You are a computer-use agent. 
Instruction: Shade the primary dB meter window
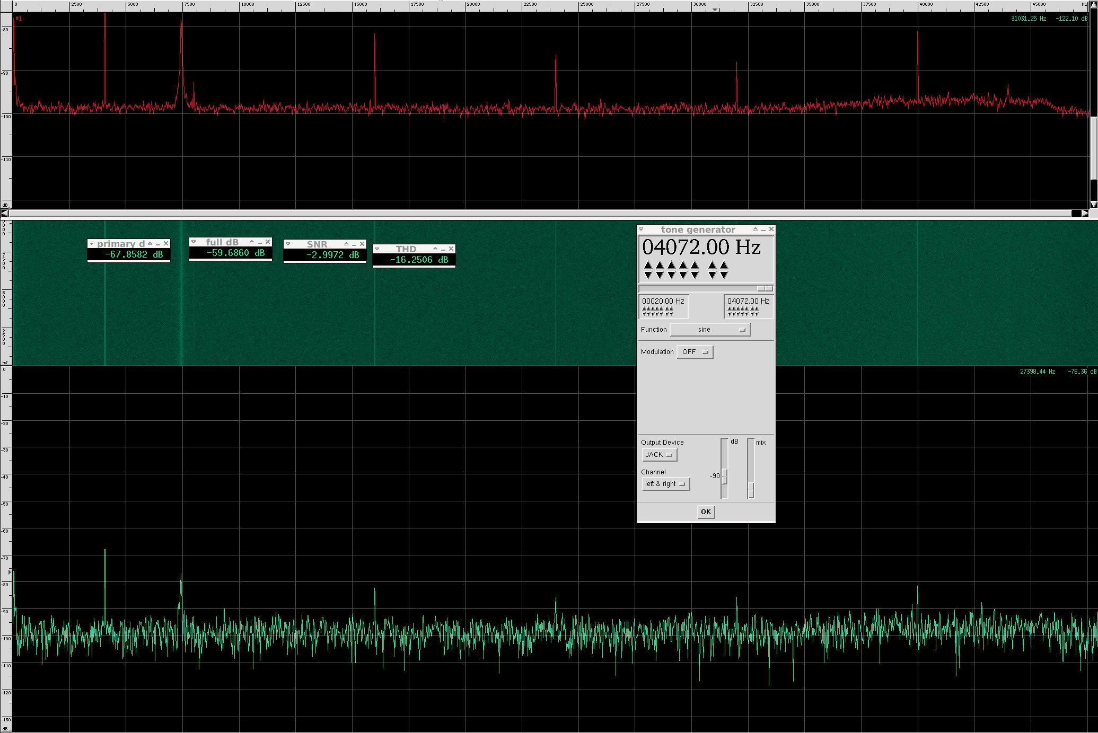150,243
